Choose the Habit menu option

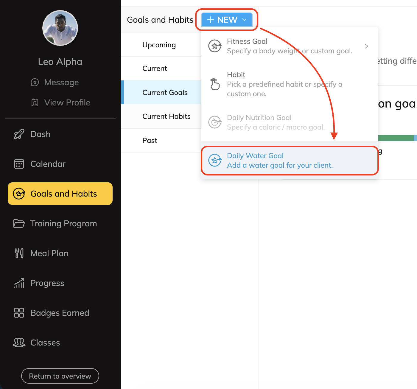pyautogui.click(x=284, y=84)
